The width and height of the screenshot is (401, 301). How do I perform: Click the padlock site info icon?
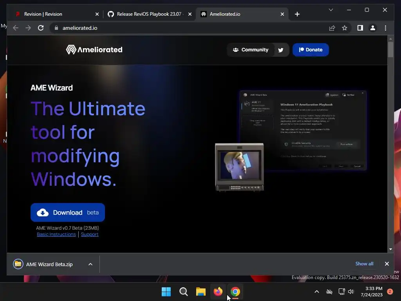click(x=56, y=28)
